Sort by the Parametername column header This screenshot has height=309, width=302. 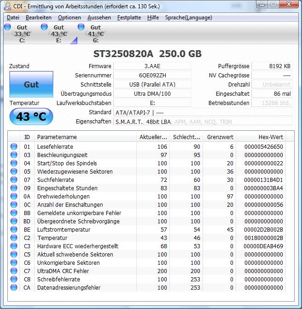pyautogui.click(x=86, y=137)
